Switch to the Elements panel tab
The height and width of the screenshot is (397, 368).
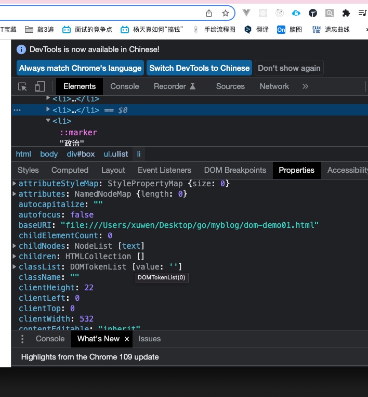coord(80,86)
